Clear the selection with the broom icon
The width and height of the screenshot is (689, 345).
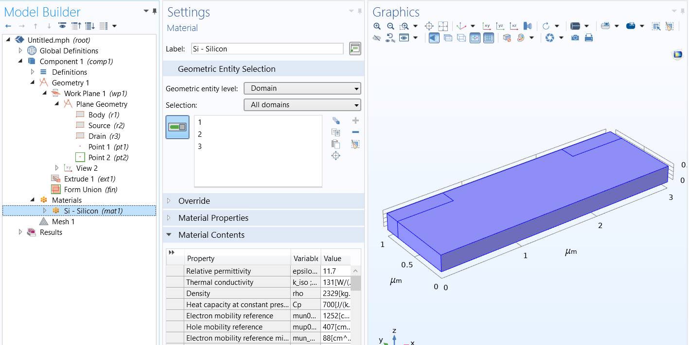click(x=355, y=144)
